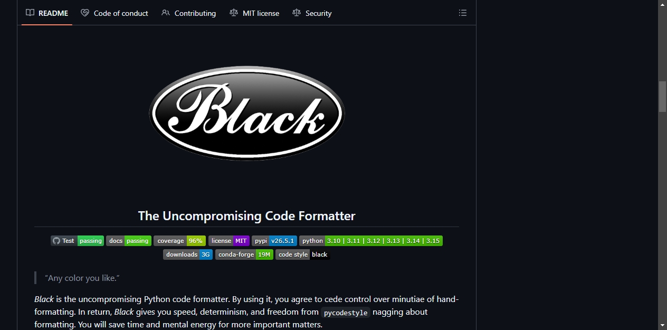This screenshot has width=667, height=330.
Task: Open the README outline list icon
Action: [463, 13]
